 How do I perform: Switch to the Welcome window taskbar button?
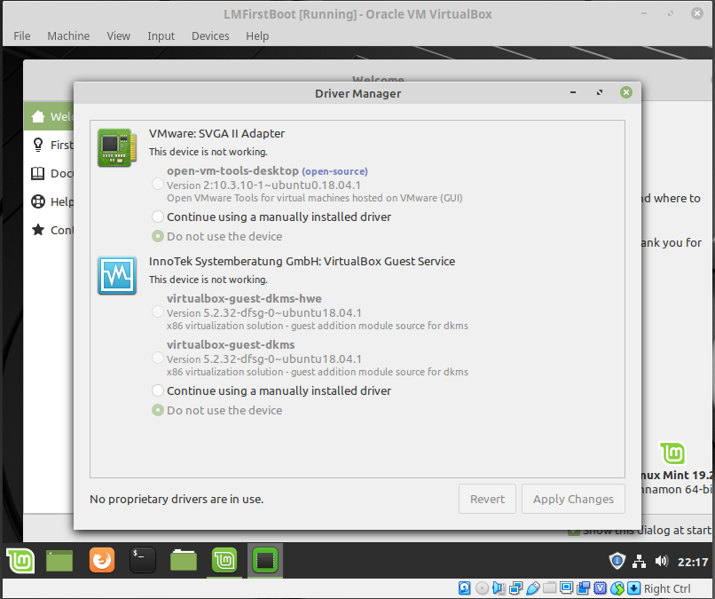(224, 560)
